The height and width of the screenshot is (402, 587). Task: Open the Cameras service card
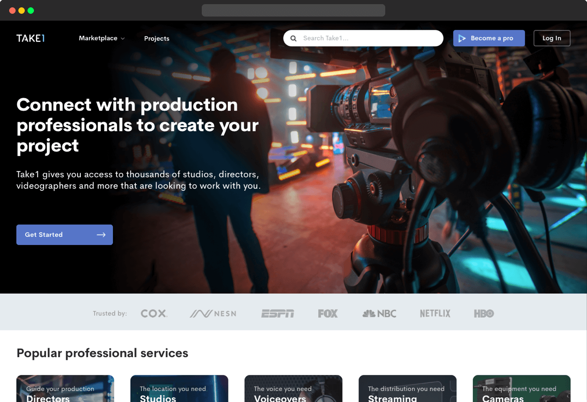click(521, 389)
